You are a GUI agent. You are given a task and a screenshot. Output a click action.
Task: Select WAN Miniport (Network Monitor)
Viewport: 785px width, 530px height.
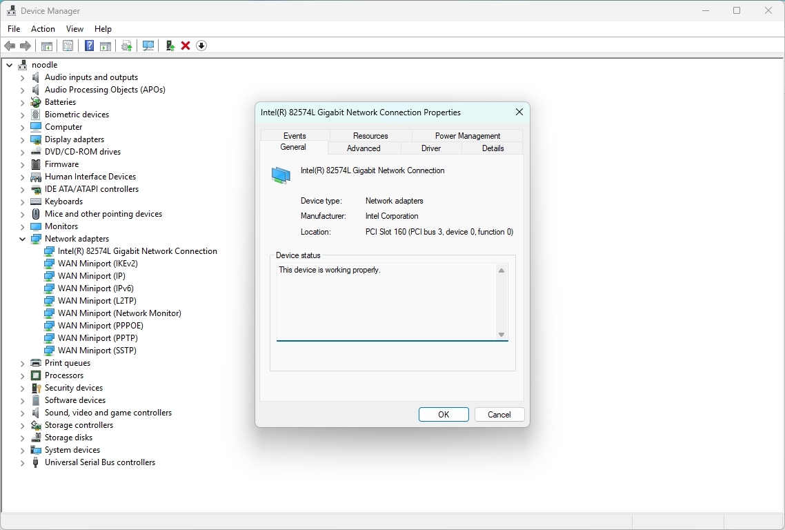click(x=119, y=313)
